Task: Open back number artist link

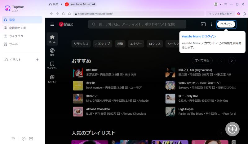Action: [95, 87]
